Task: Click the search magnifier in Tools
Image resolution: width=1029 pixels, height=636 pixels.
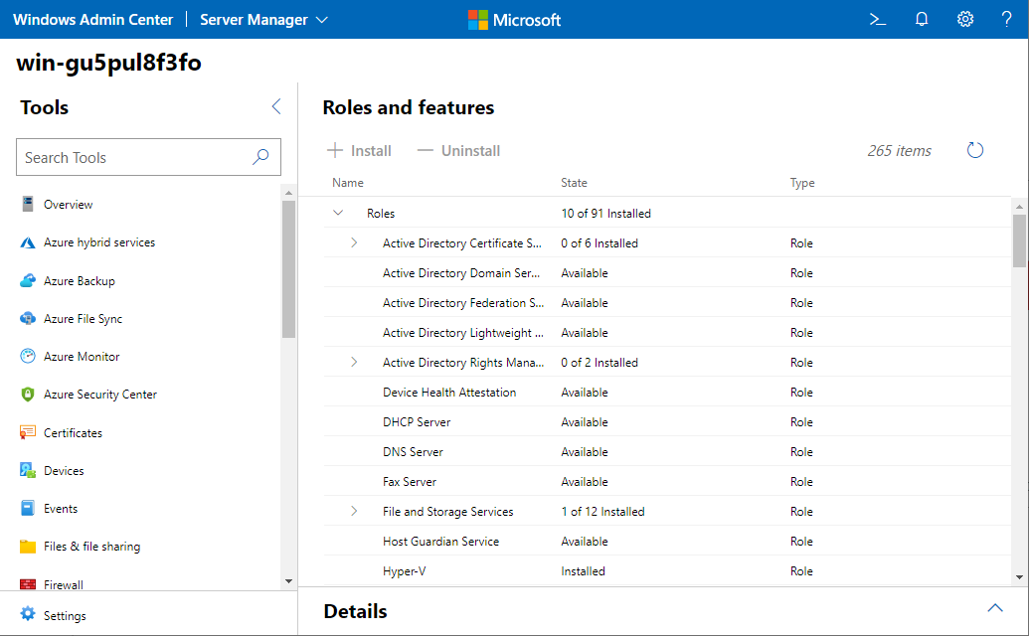Action: (x=260, y=157)
